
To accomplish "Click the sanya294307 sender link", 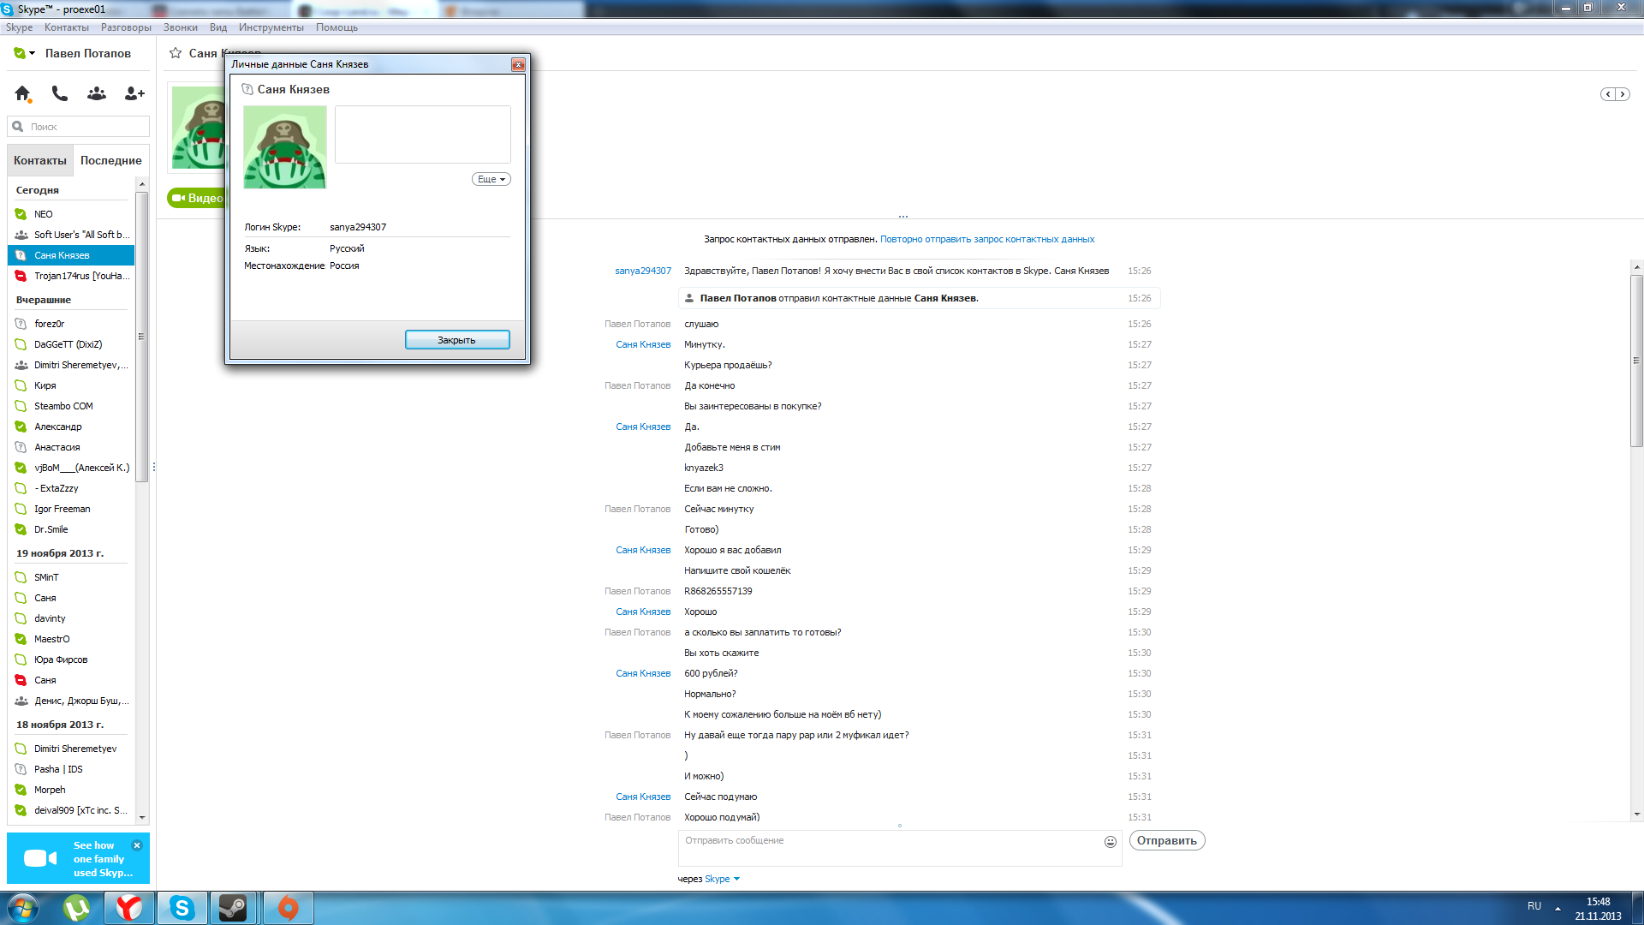I will 643,271.
